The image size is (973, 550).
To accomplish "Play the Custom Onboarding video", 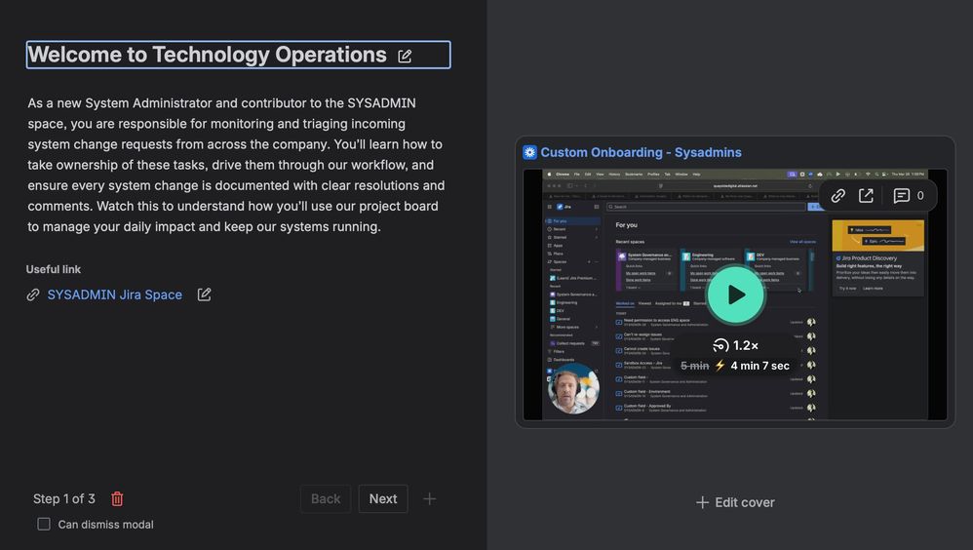I will (x=736, y=295).
